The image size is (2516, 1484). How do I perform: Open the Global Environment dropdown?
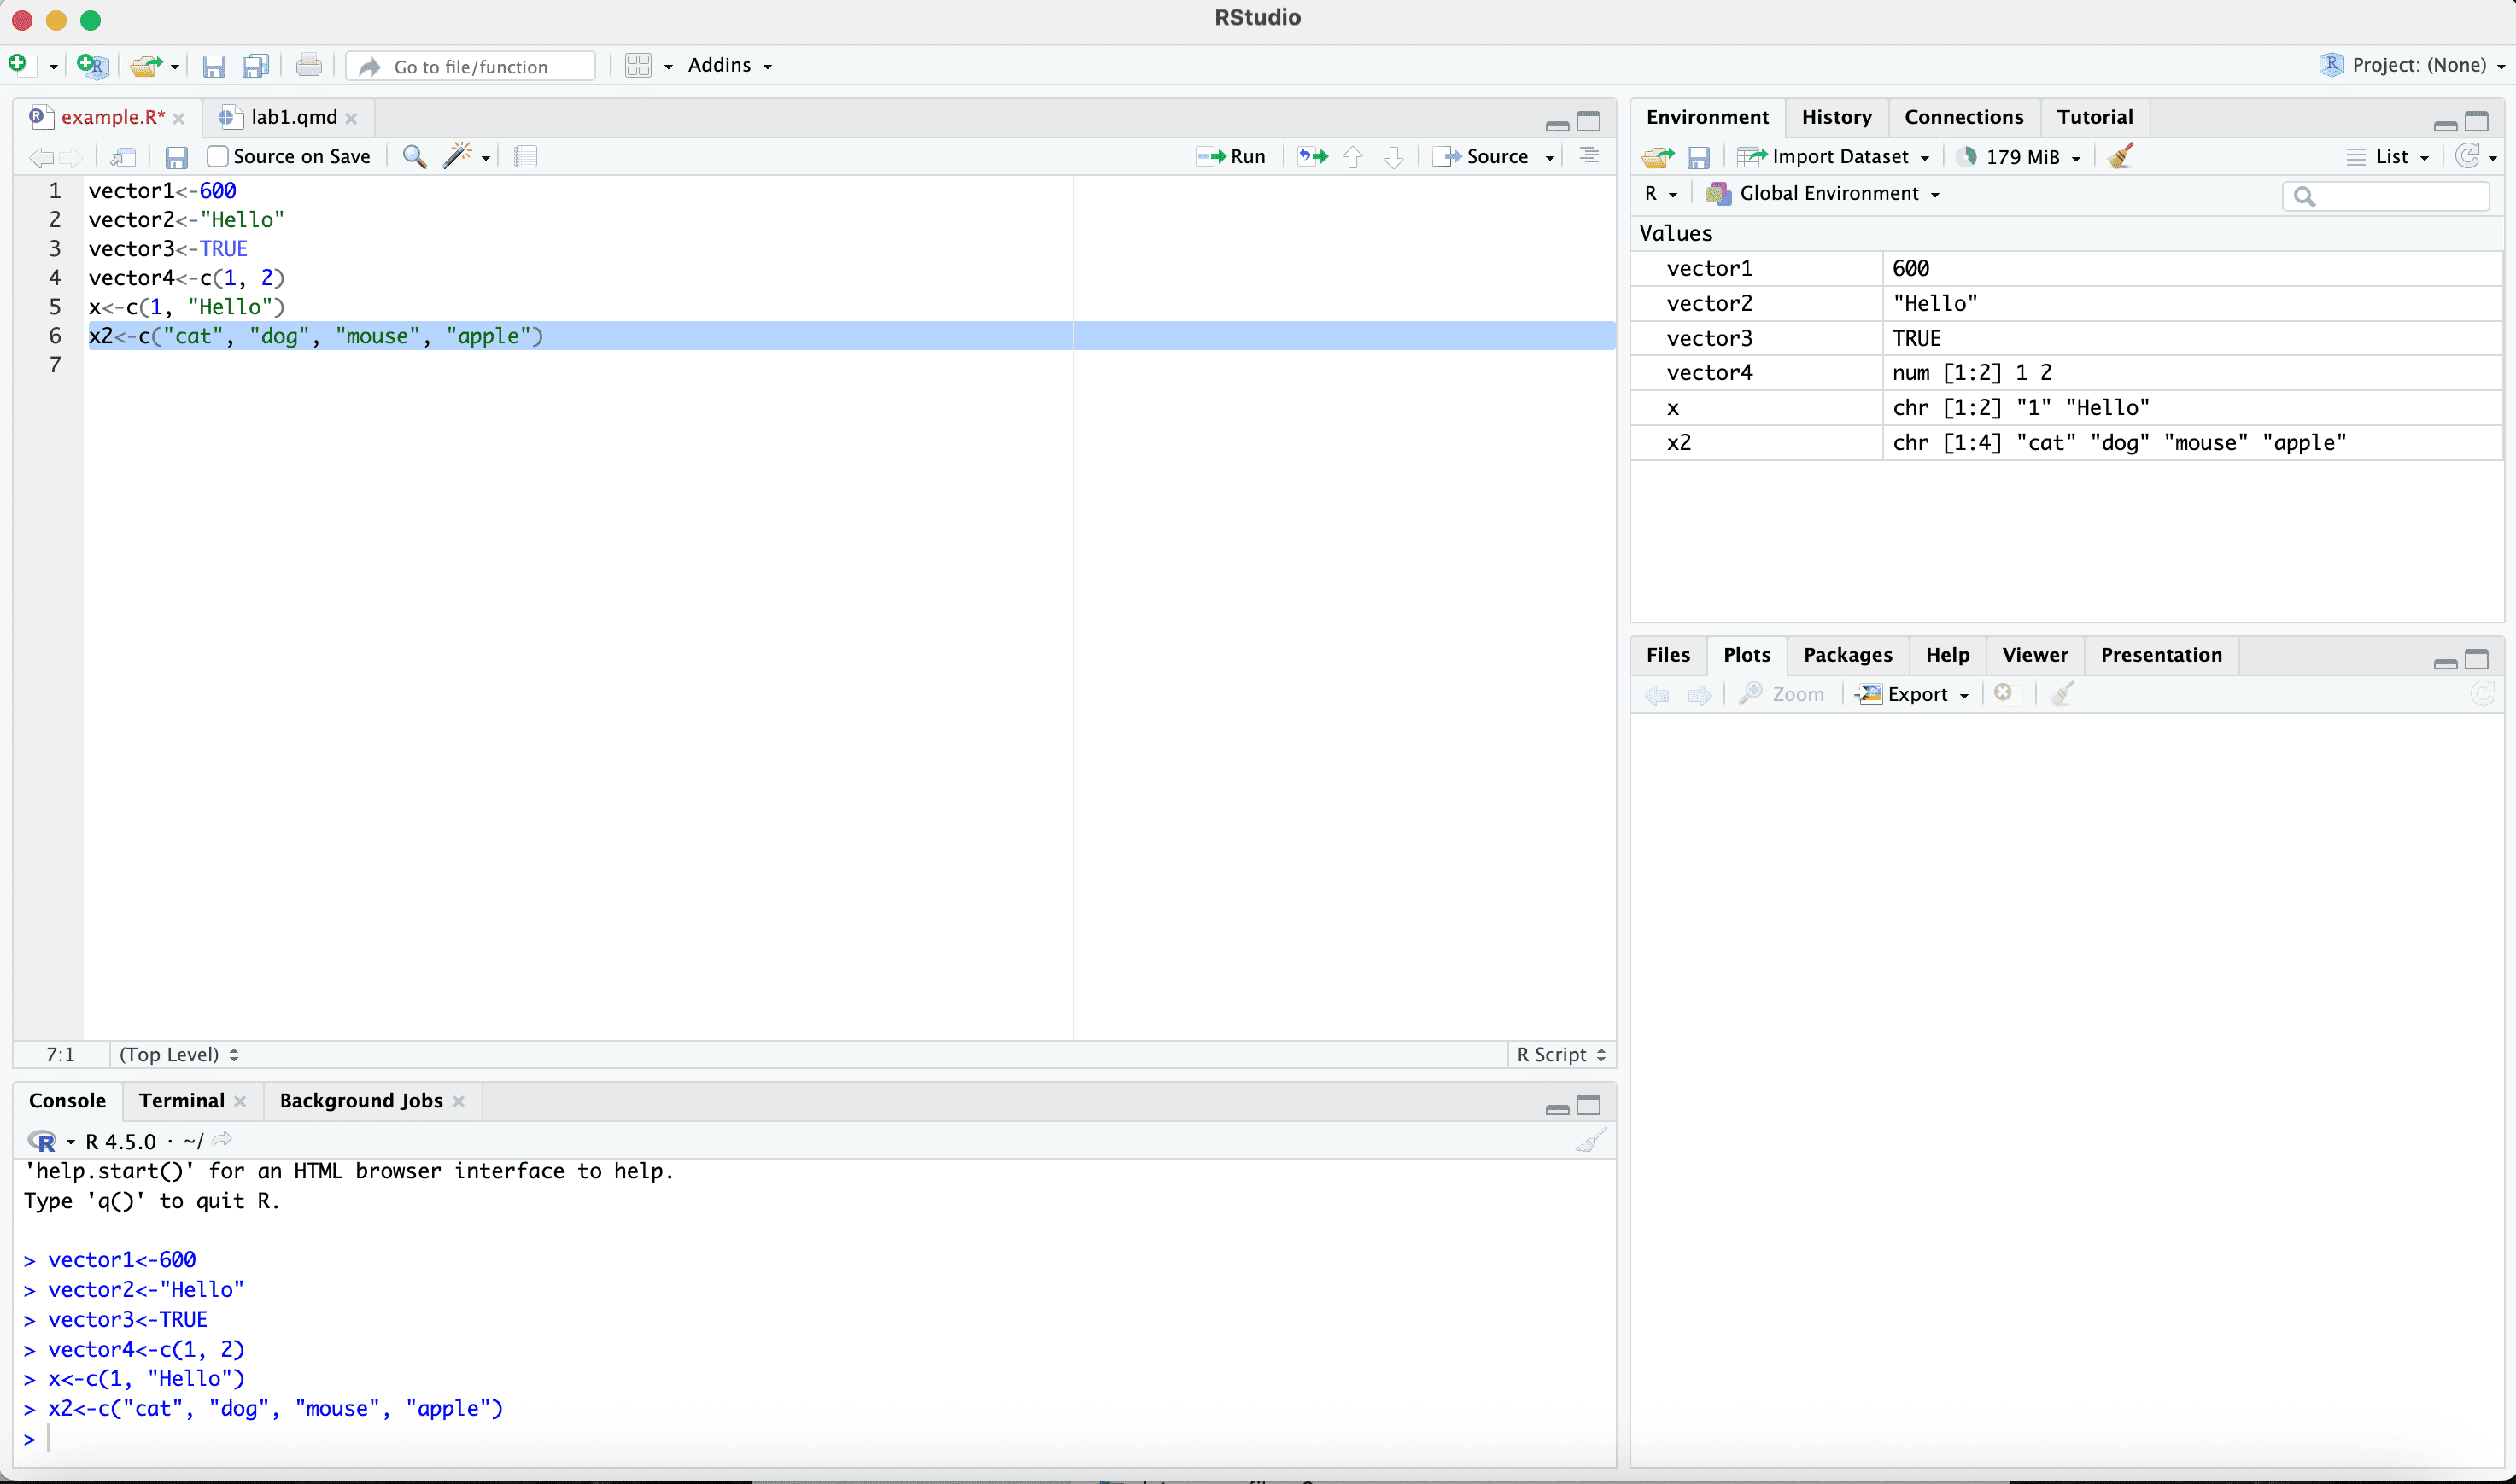click(x=1826, y=194)
